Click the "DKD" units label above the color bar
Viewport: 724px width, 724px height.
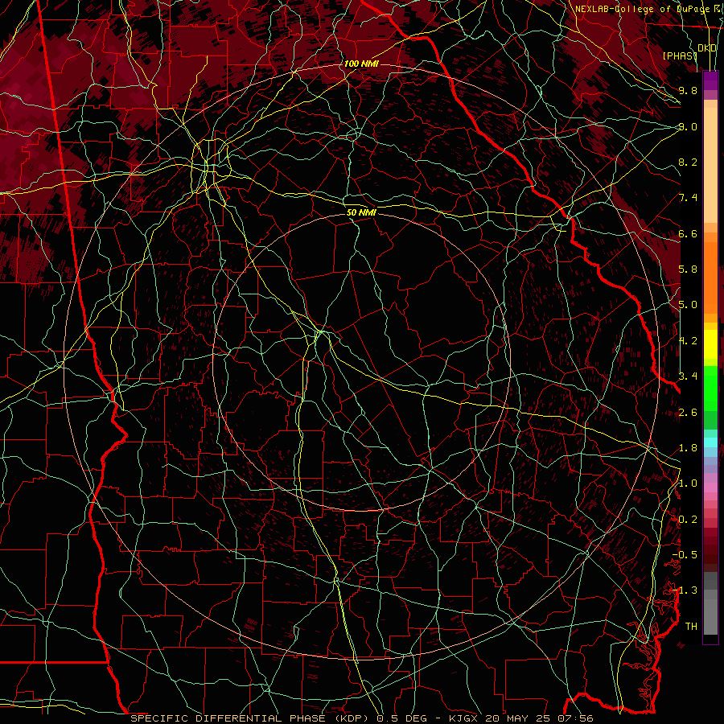(707, 48)
